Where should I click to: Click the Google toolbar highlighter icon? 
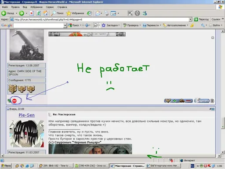pyautogui.click(x=192, y=25)
